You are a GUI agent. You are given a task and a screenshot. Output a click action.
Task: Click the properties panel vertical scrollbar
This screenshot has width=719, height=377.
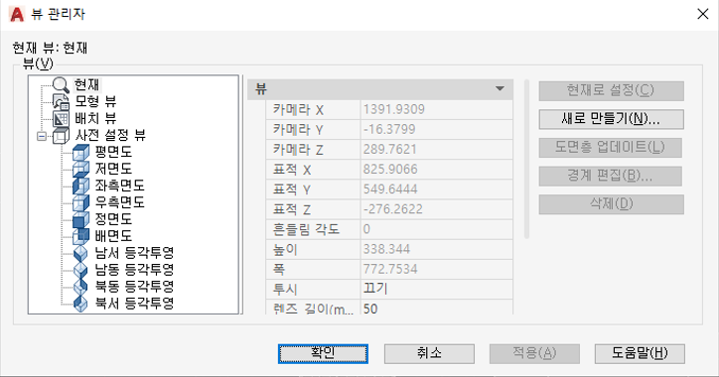pos(527,160)
